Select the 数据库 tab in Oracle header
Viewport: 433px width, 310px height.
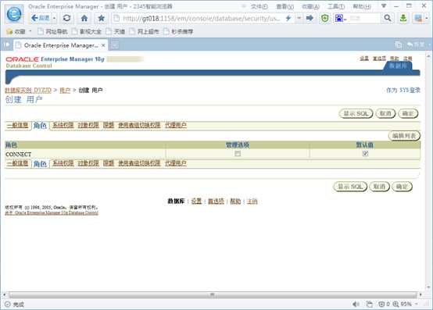398,66
